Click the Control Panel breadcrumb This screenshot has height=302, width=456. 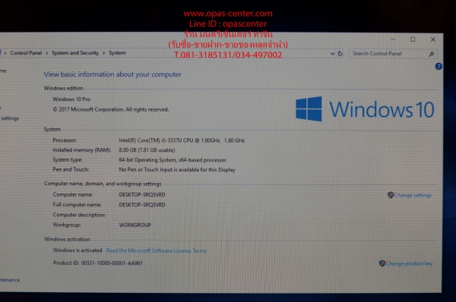click(x=26, y=53)
